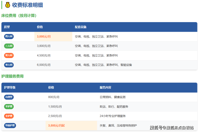Viewport: 198px width, 132px height.
Task: Select the green 半护理 badge
Action: point(9,106)
